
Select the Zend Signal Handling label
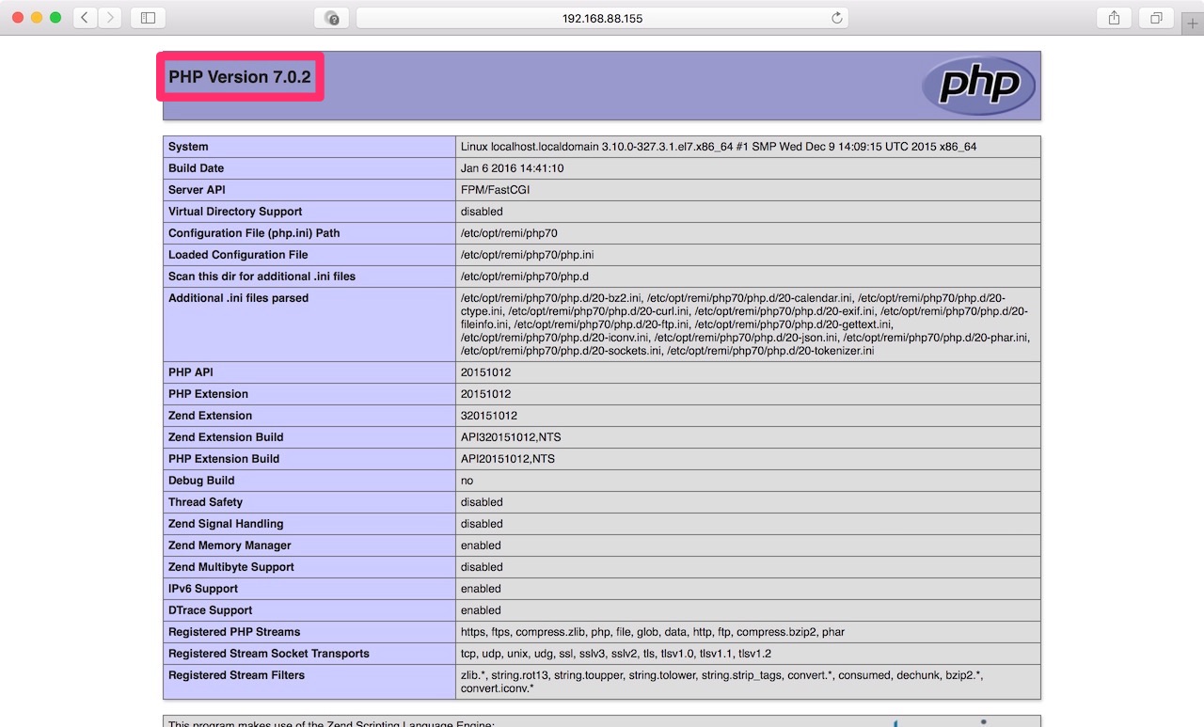[226, 524]
